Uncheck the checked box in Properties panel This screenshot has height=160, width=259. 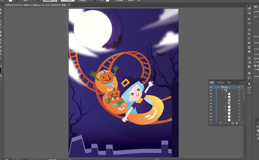click(x=255, y=66)
